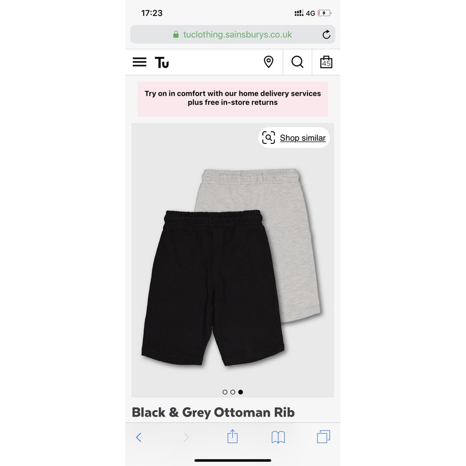Viewport: 466px width, 466px height.
Task: Tap the home delivery services banner
Action: 232,98
